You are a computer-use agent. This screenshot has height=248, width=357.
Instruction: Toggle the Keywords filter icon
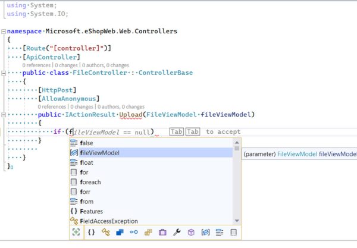[x=220, y=233]
